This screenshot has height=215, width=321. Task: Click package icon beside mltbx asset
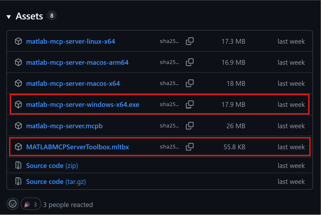pos(19,147)
